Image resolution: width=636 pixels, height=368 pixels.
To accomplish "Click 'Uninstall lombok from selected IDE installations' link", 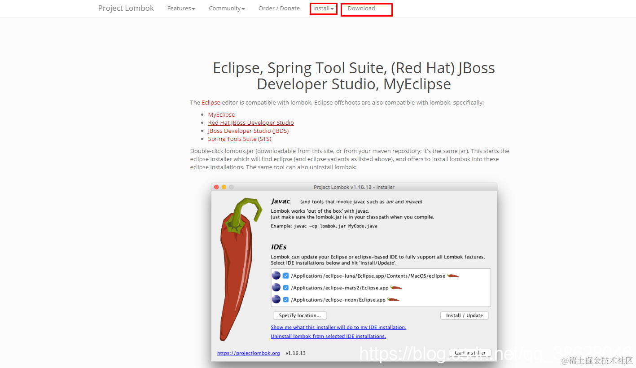I will [x=329, y=336].
